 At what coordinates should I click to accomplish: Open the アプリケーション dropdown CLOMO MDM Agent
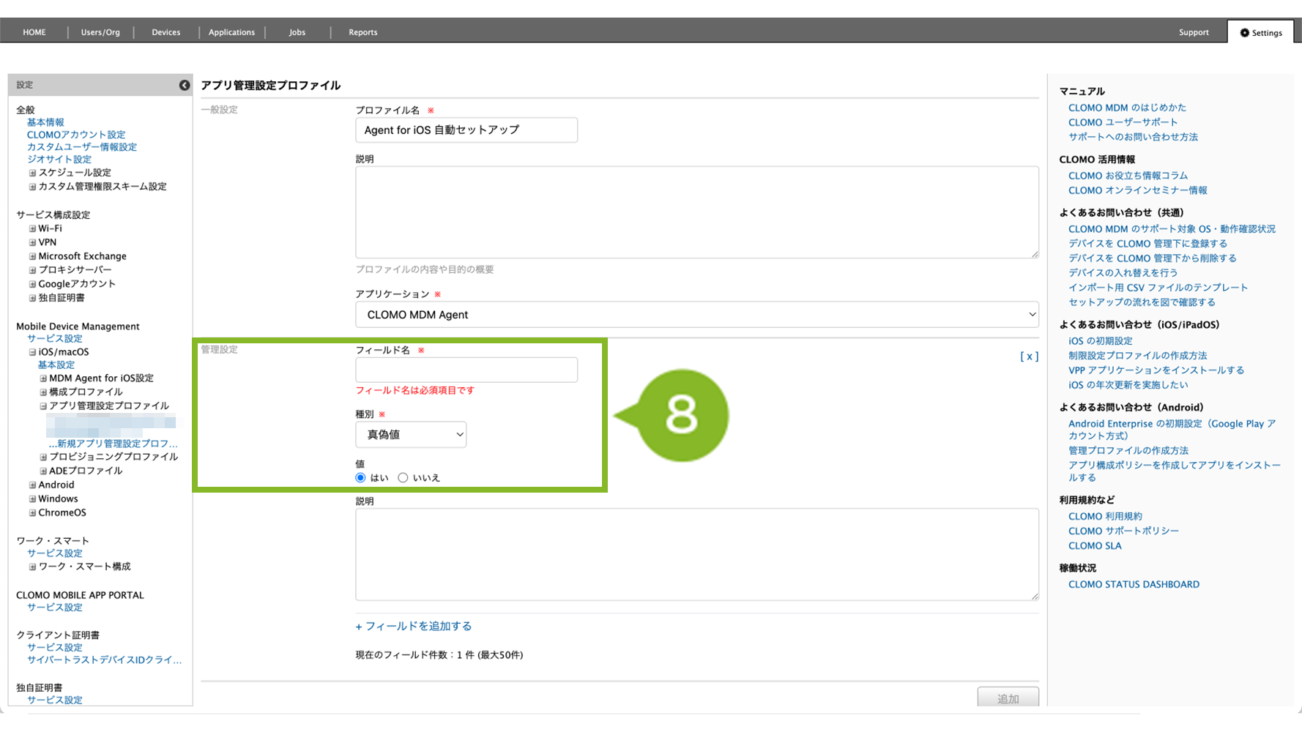pyautogui.click(x=696, y=315)
